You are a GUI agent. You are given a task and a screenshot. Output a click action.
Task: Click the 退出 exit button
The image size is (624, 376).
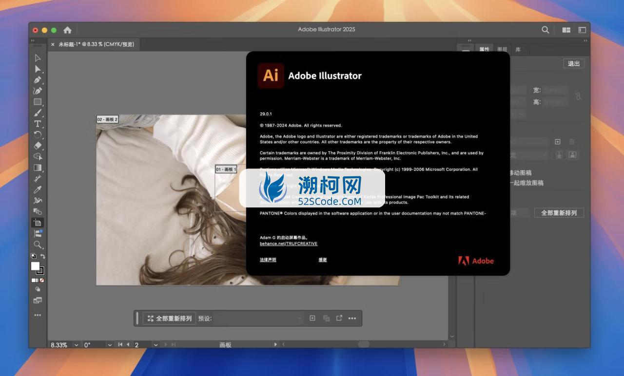point(574,64)
